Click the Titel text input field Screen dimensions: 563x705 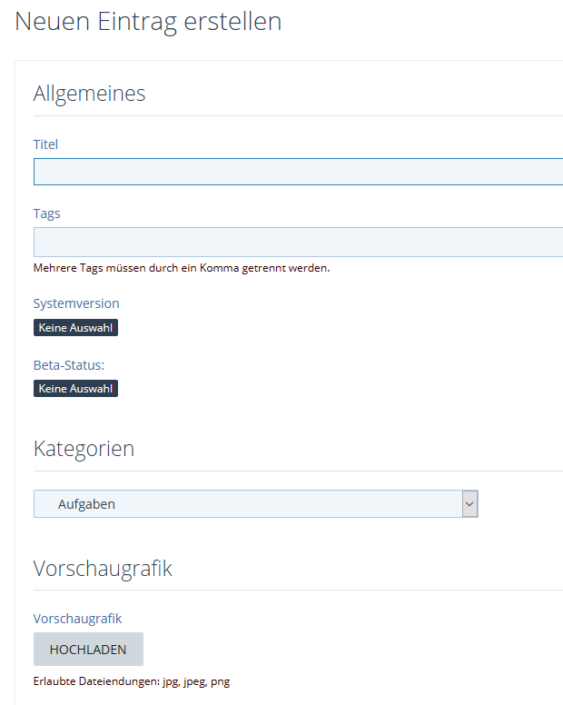tap(298, 172)
